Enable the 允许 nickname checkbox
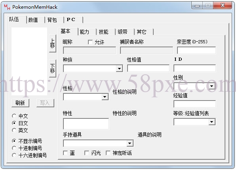Screen dimensions: 236x170 coord(90,42)
